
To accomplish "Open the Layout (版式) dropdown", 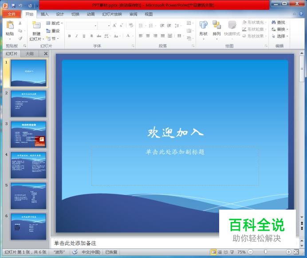I will (54, 23).
